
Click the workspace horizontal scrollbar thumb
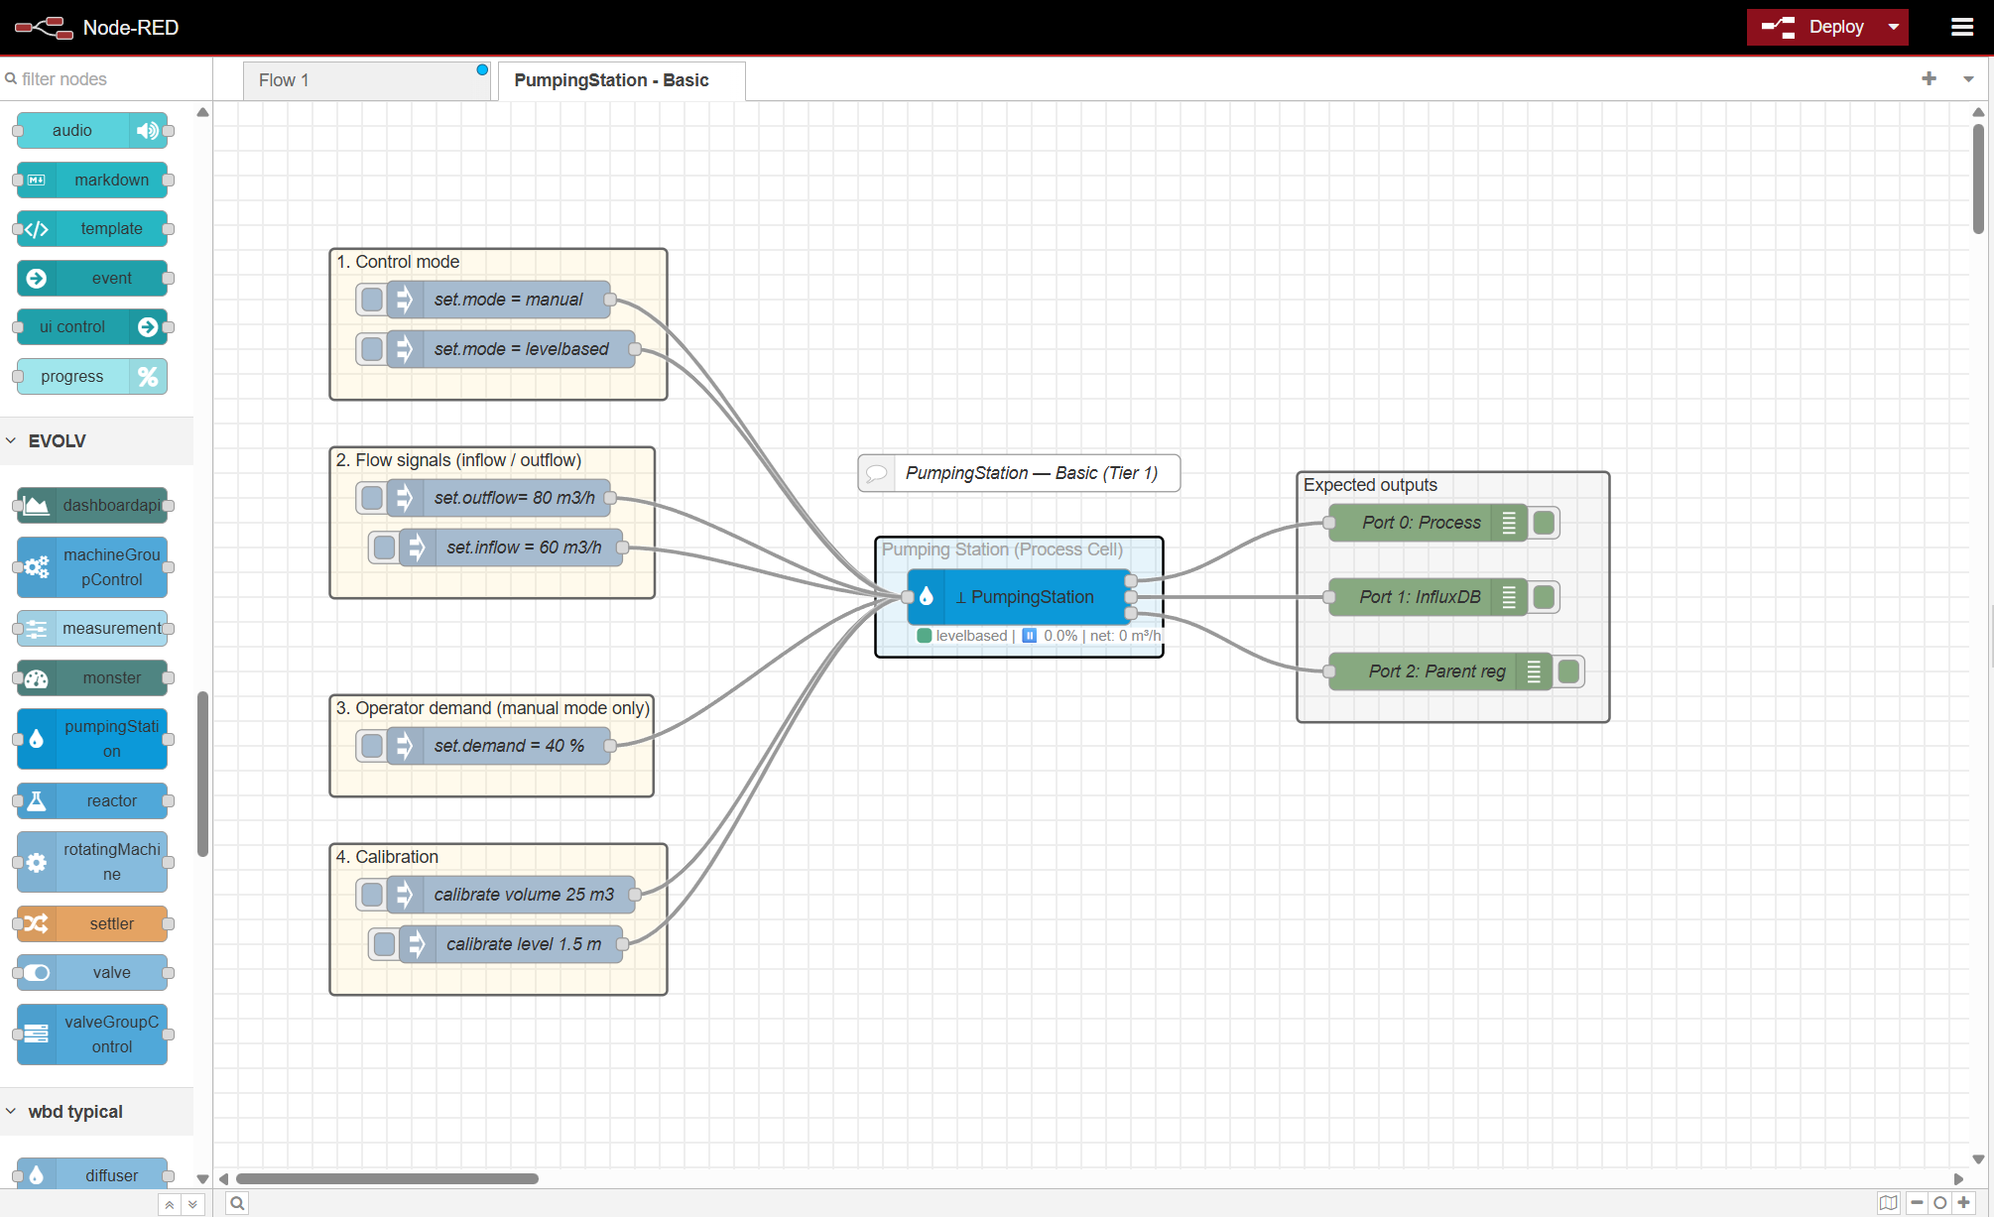click(x=387, y=1178)
